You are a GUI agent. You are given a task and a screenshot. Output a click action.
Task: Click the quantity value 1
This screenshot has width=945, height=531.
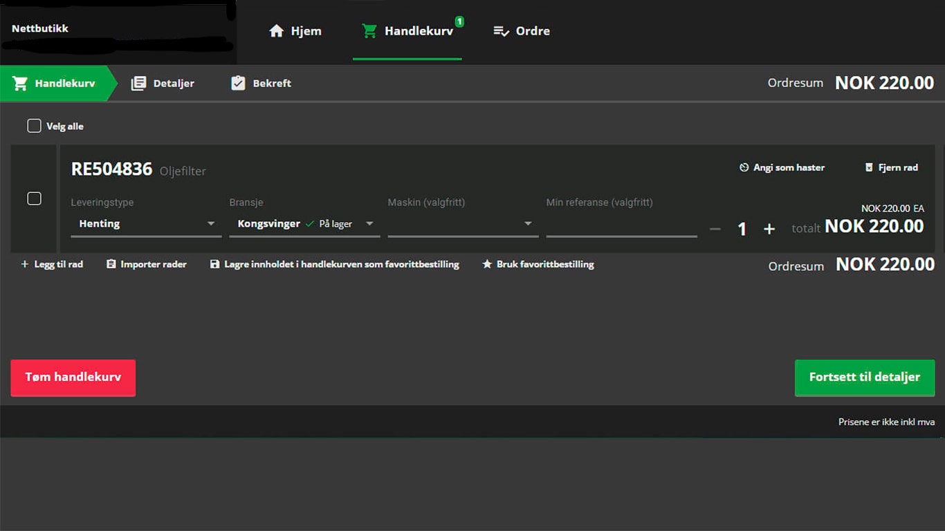[x=742, y=229]
